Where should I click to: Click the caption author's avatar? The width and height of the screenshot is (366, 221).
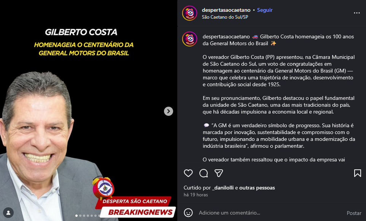(x=190, y=39)
